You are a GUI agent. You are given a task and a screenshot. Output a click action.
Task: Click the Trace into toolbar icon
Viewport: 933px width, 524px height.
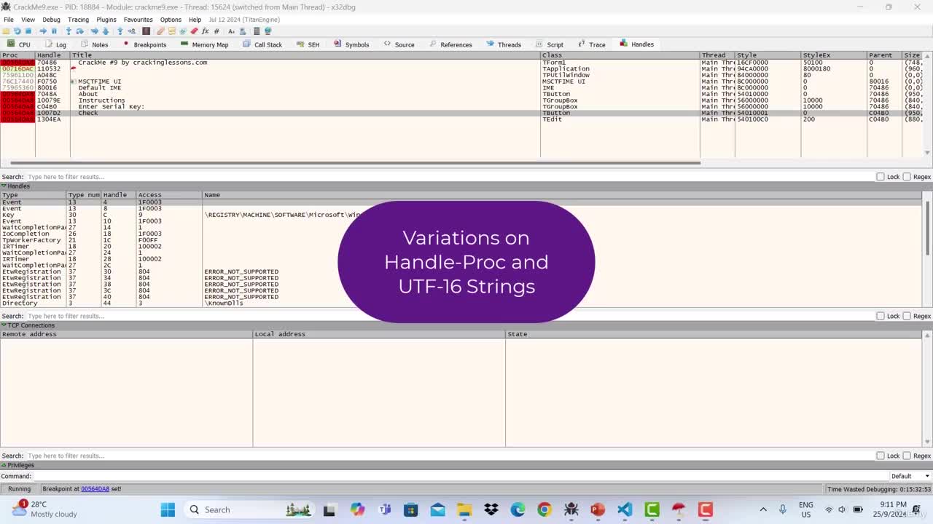94,31
